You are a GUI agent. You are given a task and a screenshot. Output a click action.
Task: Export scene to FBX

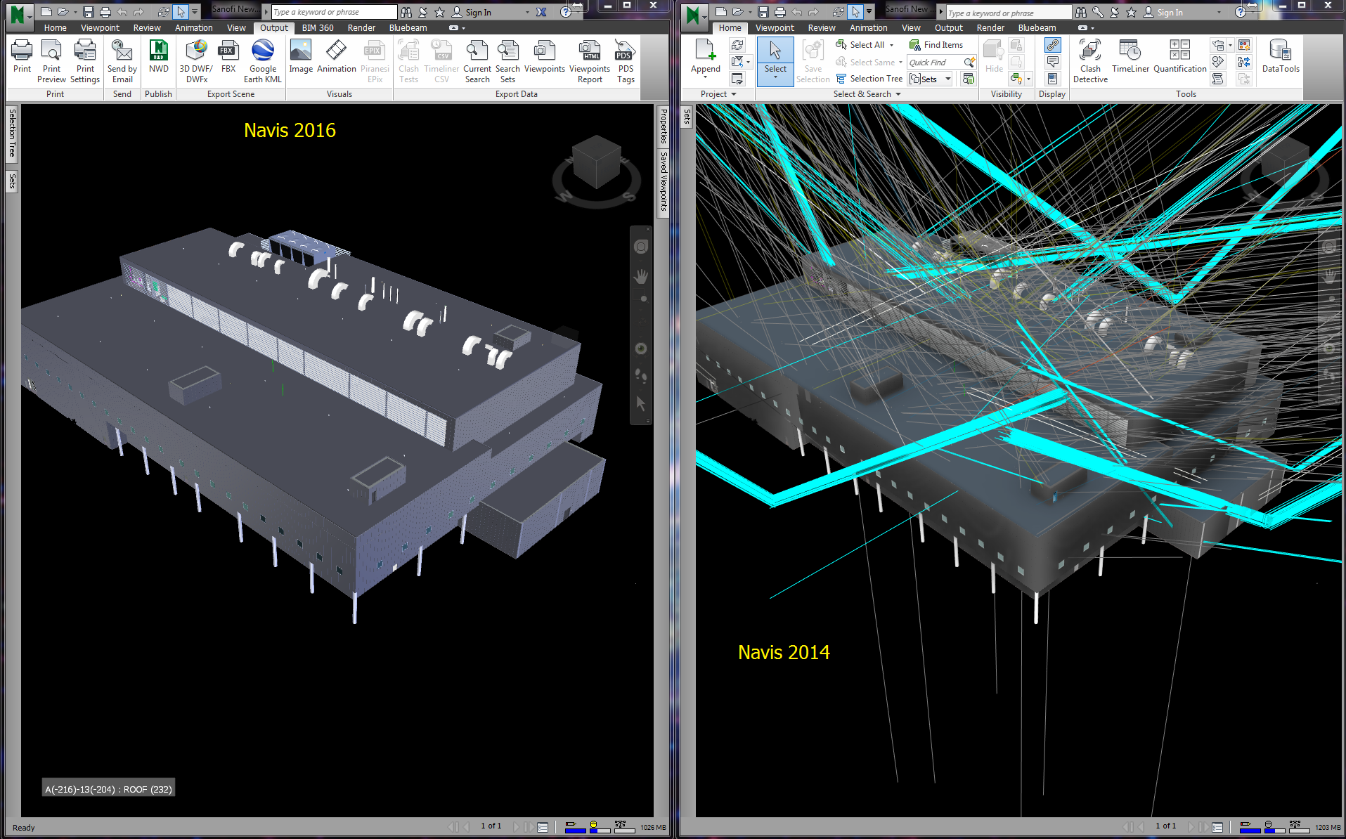pyautogui.click(x=228, y=56)
